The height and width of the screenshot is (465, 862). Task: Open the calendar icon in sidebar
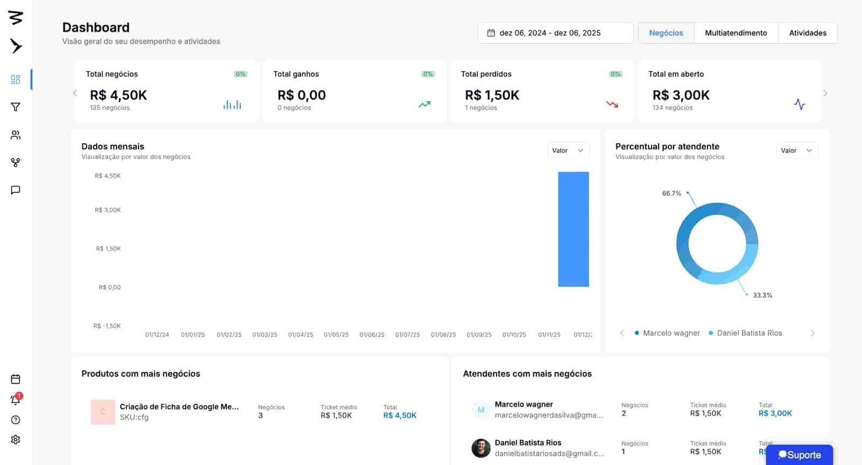pyautogui.click(x=16, y=379)
